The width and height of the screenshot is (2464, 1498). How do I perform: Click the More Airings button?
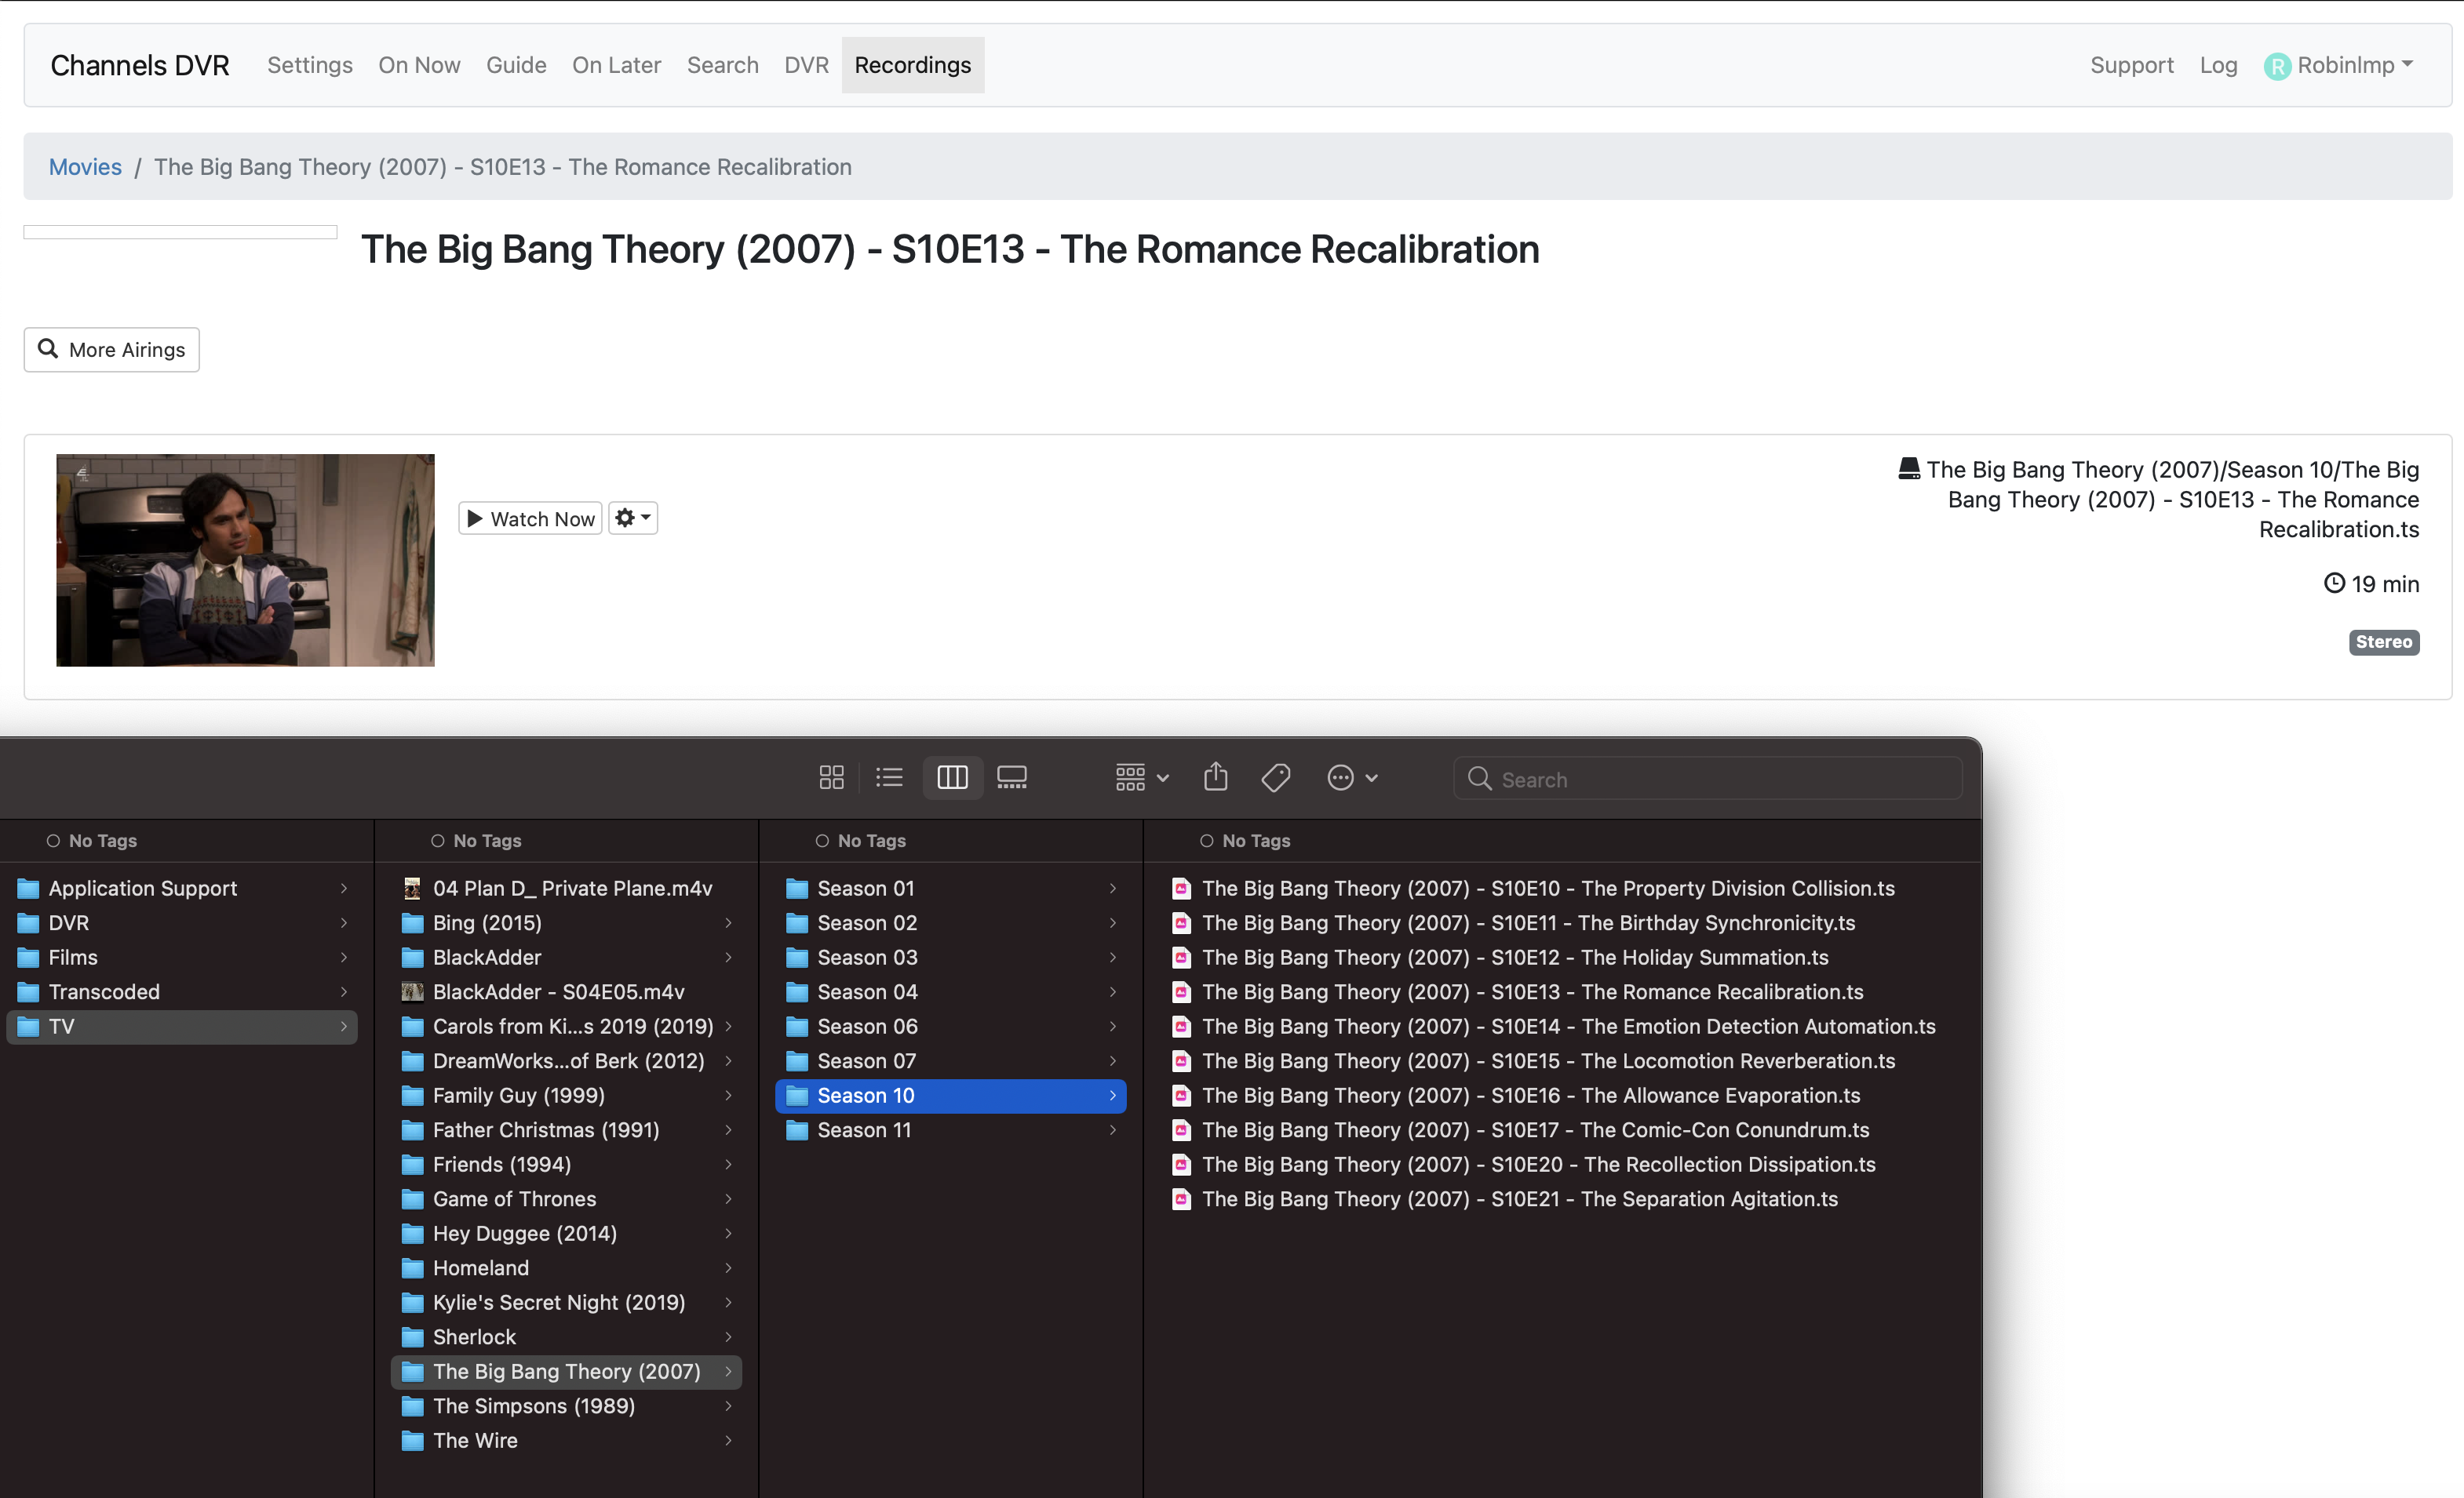pos(112,350)
